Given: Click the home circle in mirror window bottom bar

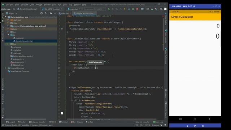Looking at the screenshot, I should point(195,126).
